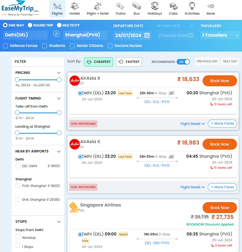The width and height of the screenshot is (242, 252).
Task: Sort results by CHEAPEST
Action: 98,62
